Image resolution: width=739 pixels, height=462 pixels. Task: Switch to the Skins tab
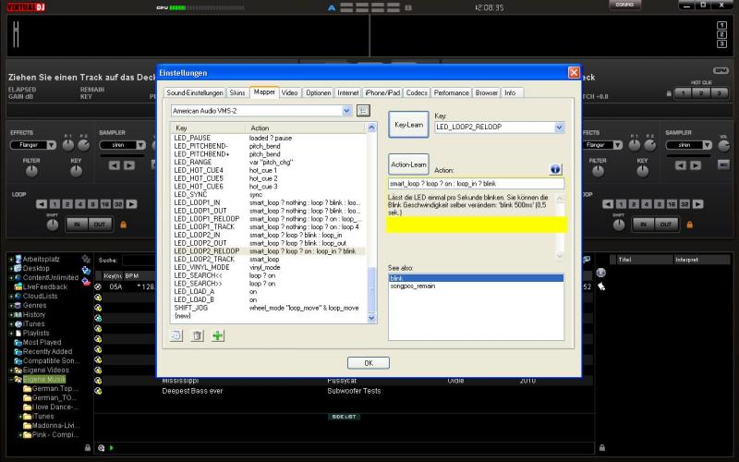tap(238, 92)
